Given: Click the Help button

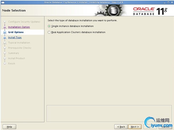Looking at the screenshot, I should click(9, 127).
